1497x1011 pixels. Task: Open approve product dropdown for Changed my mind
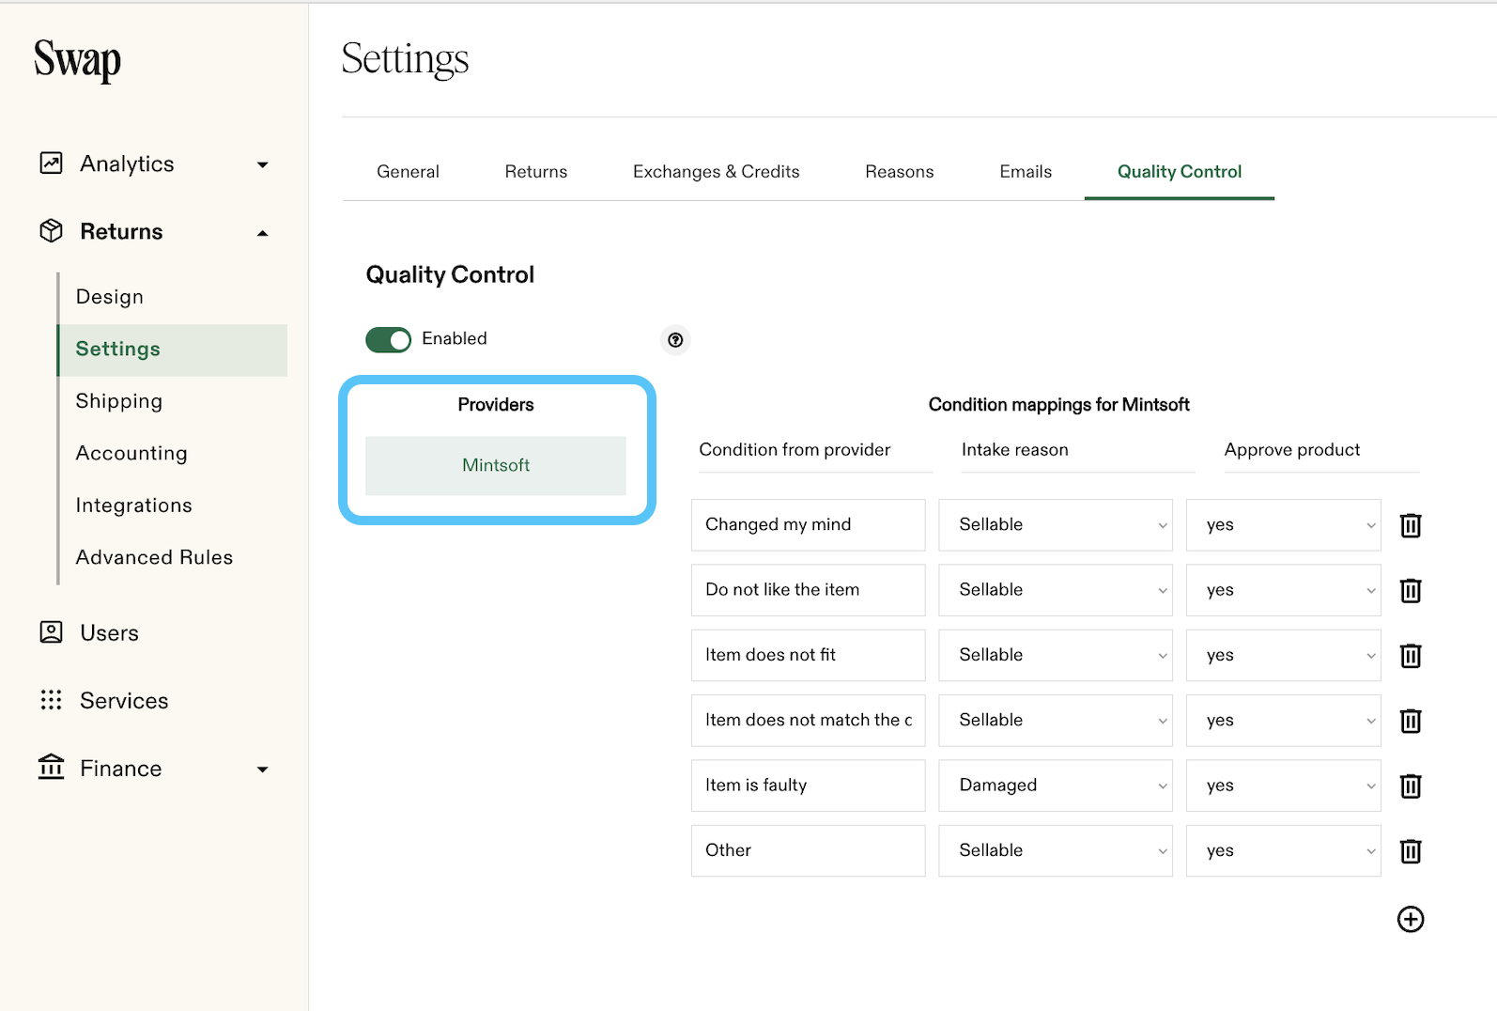point(1284,524)
